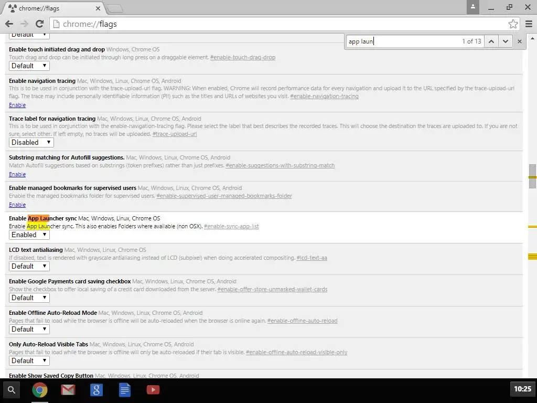This screenshot has height=403, width=537.
Task: Click the forward navigation arrow
Action: 24,24
